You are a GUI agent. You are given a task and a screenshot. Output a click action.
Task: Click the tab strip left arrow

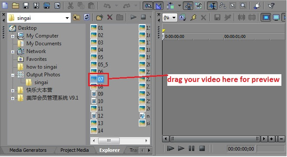coord(143,150)
